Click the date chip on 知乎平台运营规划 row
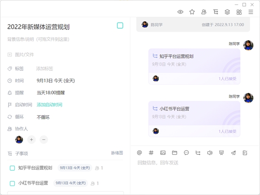This screenshot has width=260, height=195. pos(75,168)
